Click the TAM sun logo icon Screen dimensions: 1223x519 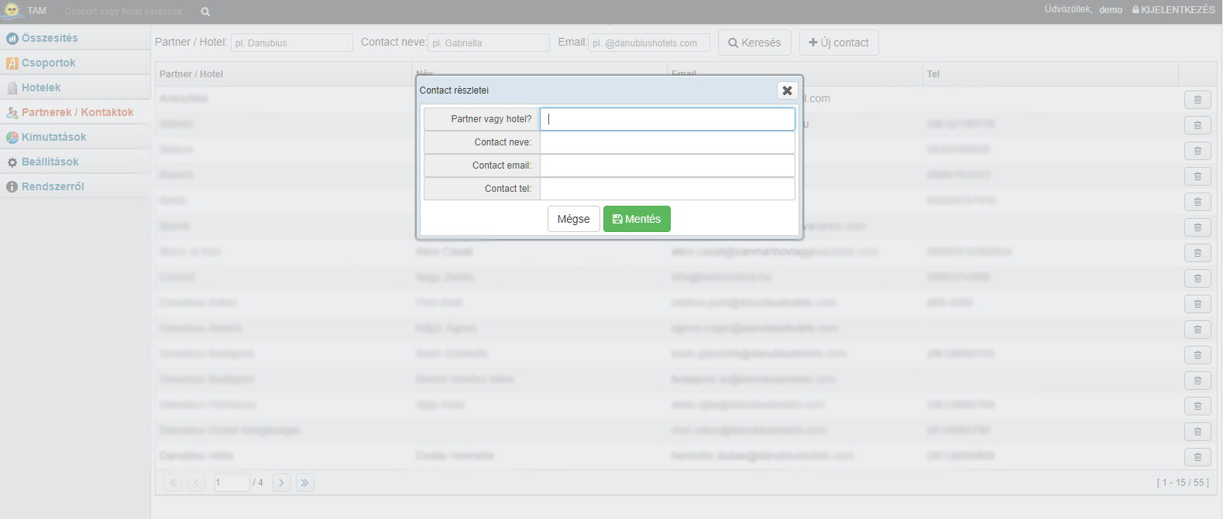[12, 10]
